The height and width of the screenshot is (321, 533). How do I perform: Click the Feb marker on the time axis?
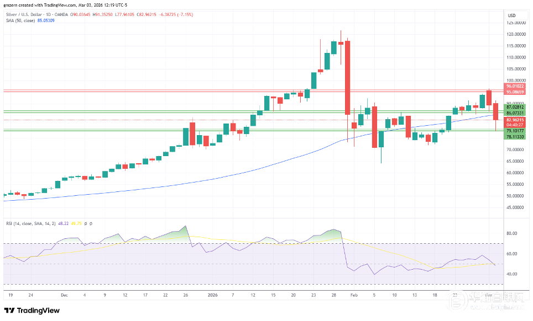click(353, 295)
